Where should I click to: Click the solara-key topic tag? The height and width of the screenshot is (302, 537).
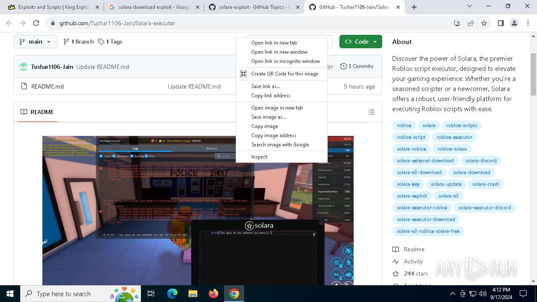[x=408, y=184]
